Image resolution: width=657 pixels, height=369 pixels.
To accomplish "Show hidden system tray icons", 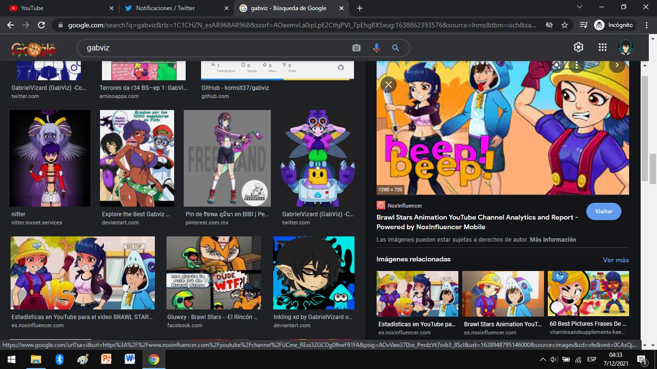I will [x=543, y=359].
